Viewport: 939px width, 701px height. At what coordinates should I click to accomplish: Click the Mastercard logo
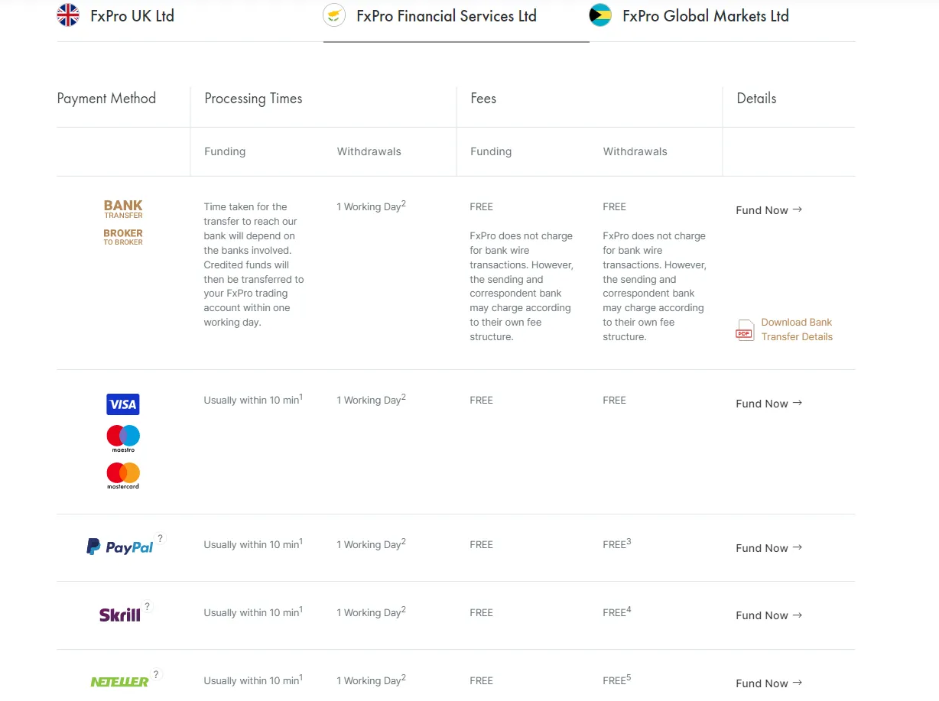[x=123, y=475]
